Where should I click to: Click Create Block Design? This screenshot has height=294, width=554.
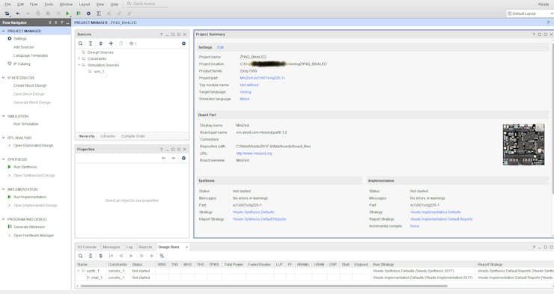(x=30, y=85)
